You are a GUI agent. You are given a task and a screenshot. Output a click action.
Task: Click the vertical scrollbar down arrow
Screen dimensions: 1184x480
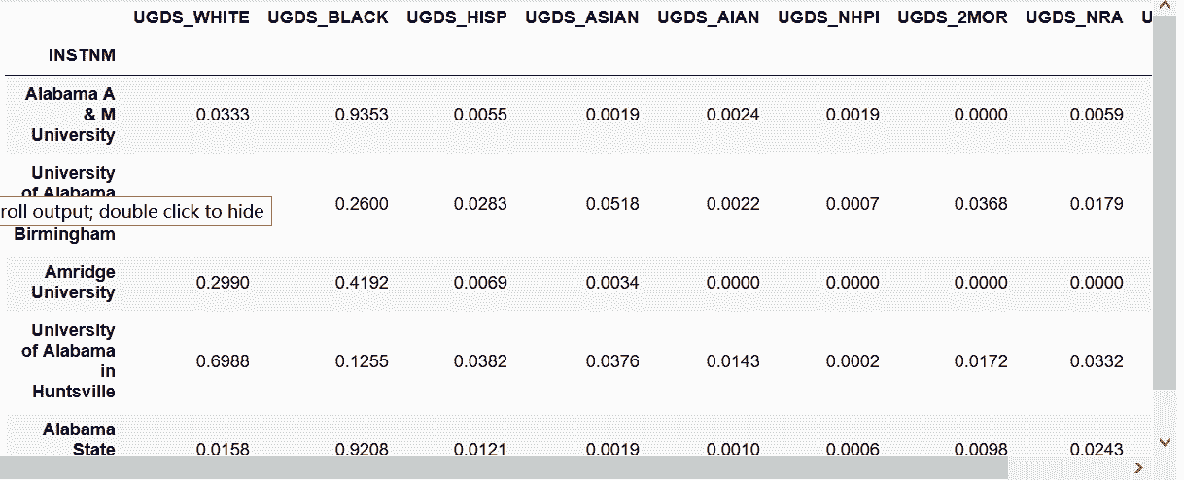click(x=1165, y=442)
